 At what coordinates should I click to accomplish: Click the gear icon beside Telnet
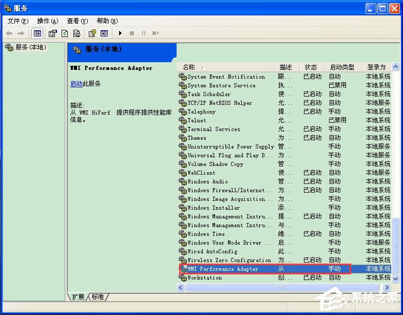[x=182, y=120]
